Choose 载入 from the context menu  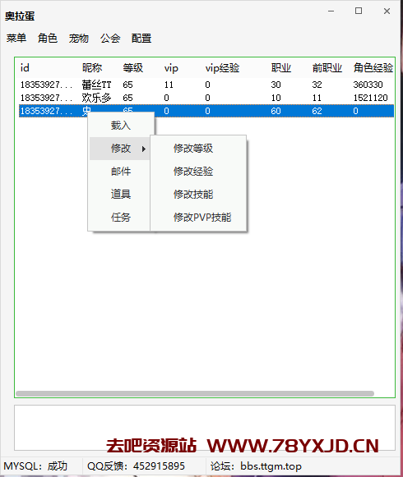click(x=121, y=126)
